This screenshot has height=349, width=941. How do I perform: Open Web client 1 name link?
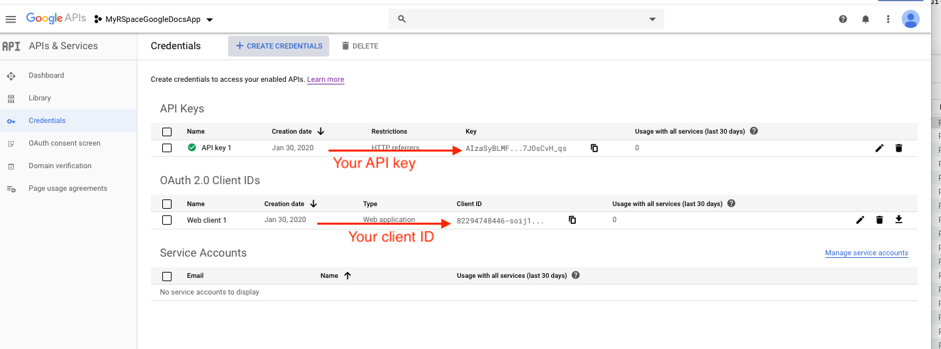(x=207, y=220)
